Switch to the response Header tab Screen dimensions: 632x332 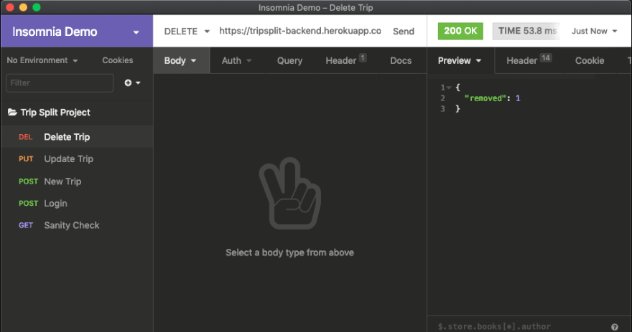tap(529, 61)
